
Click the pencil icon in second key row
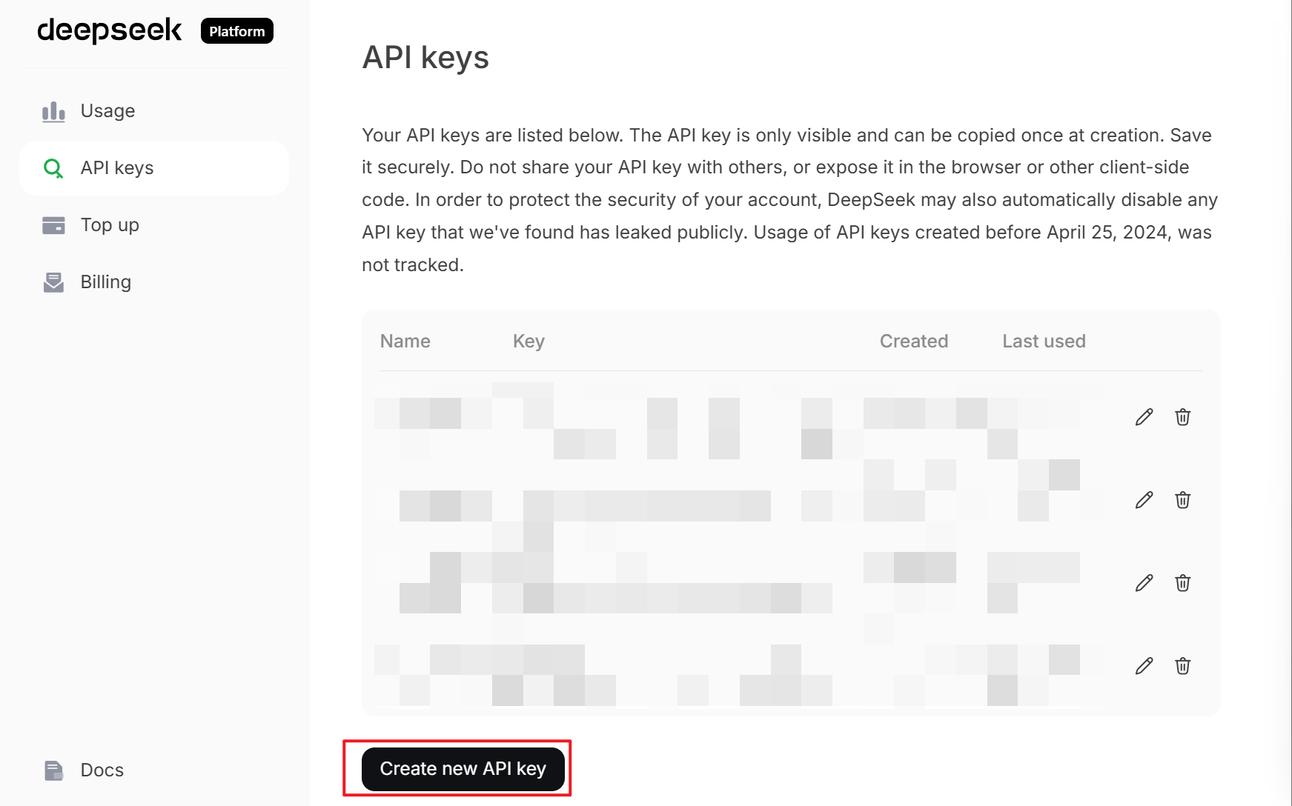1144,500
